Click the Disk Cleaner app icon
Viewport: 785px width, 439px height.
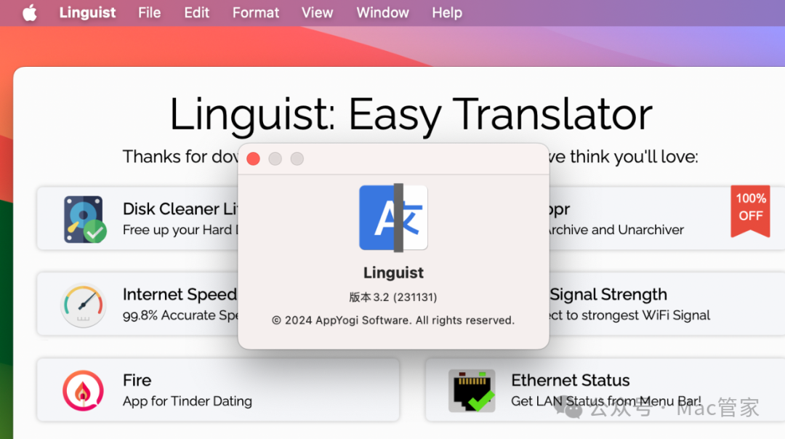click(x=84, y=219)
